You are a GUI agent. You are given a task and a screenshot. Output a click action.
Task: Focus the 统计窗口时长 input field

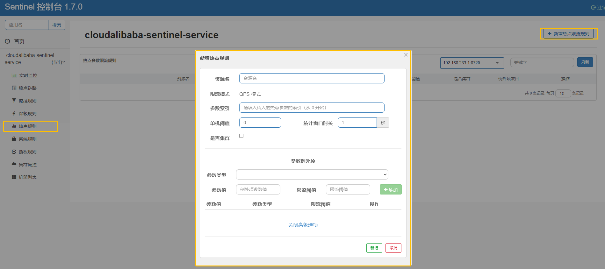[357, 123]
